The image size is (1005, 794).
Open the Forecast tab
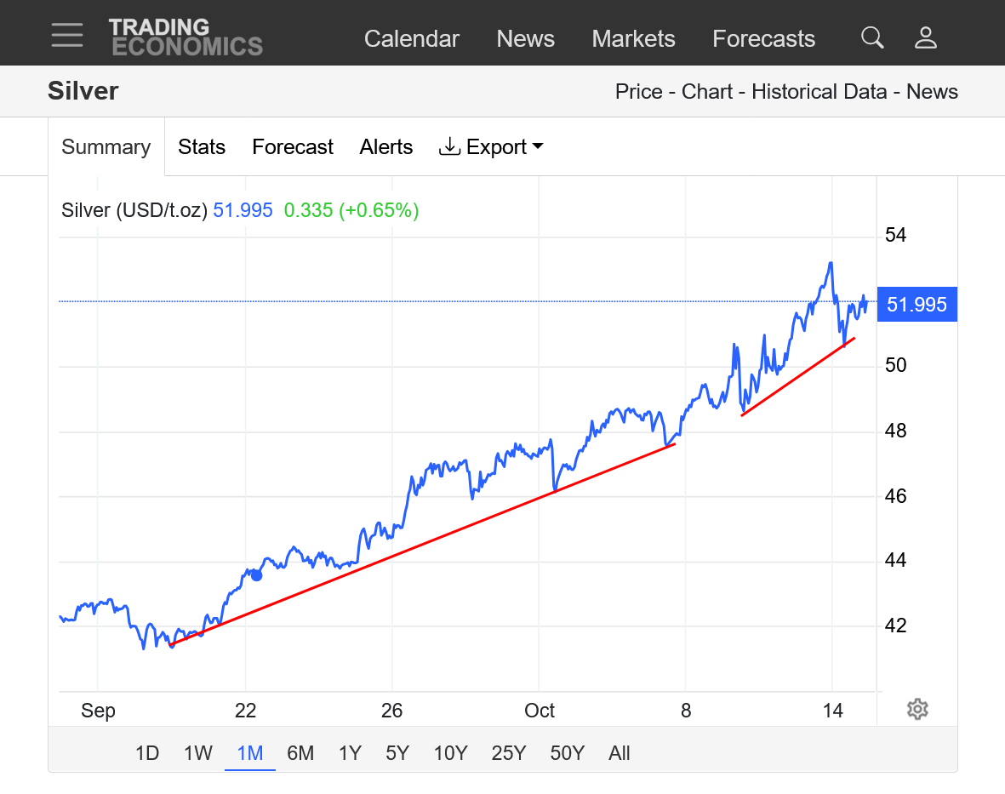click(x=293, y=147)
